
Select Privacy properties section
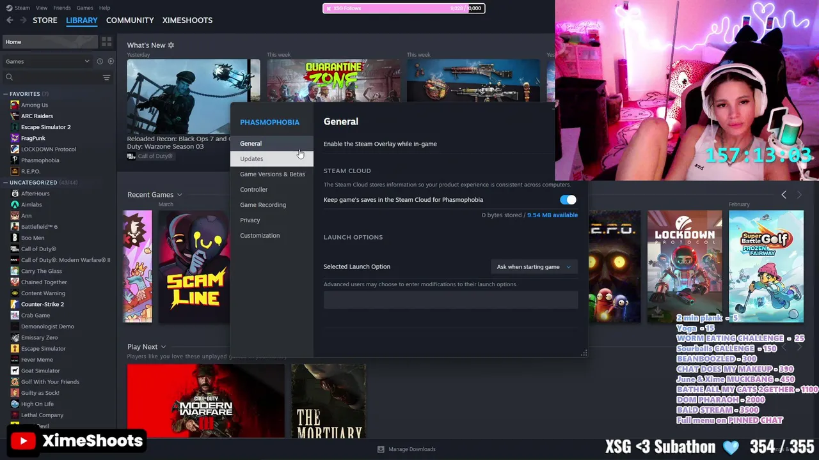[x=272, y=220]
